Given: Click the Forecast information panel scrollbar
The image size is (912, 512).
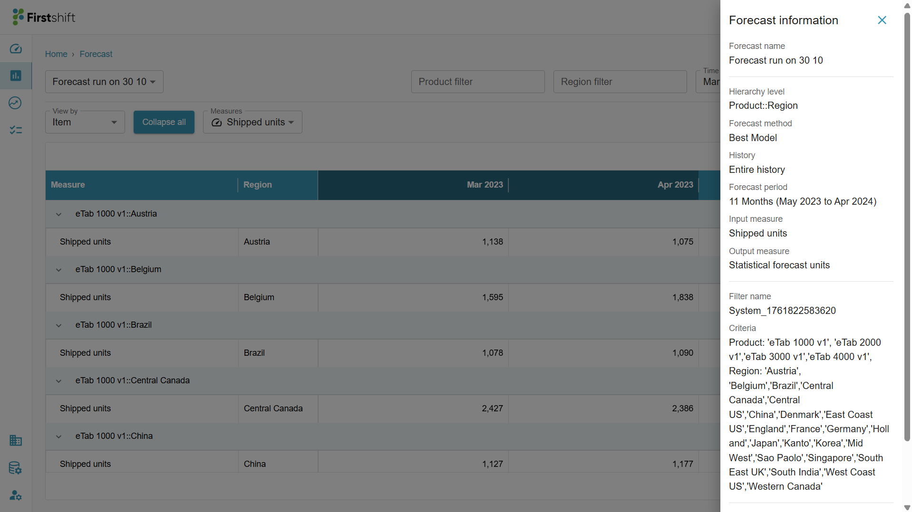Looking at the screenshot, I should click(x=907, y=228).
